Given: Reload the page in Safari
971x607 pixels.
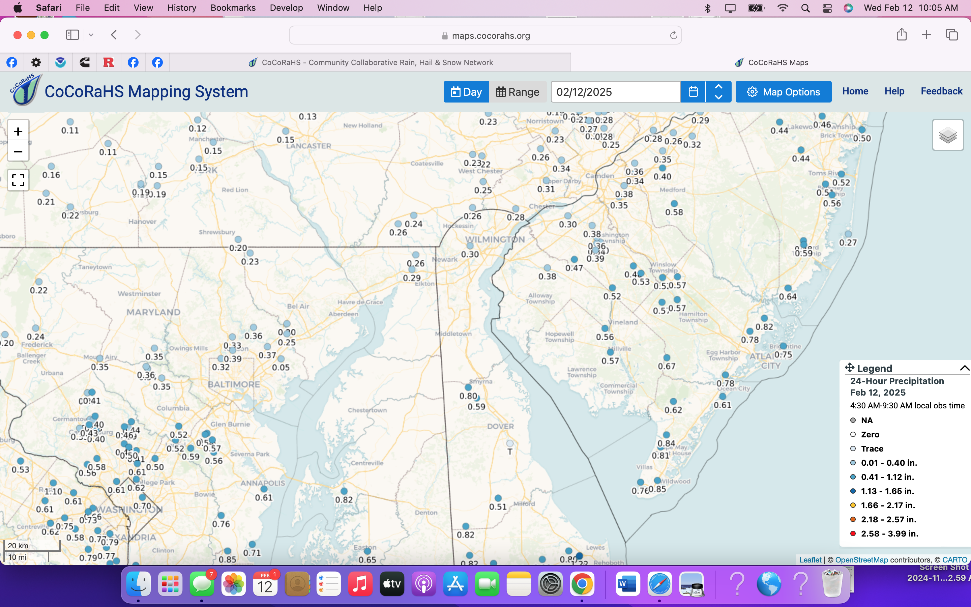Looking at the screenshot, I should [x=673, y=35].
